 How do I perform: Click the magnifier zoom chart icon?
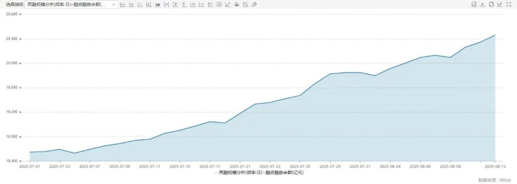(245, 5)
